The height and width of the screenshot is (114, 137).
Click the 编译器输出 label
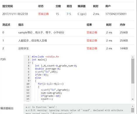point(7,108)
